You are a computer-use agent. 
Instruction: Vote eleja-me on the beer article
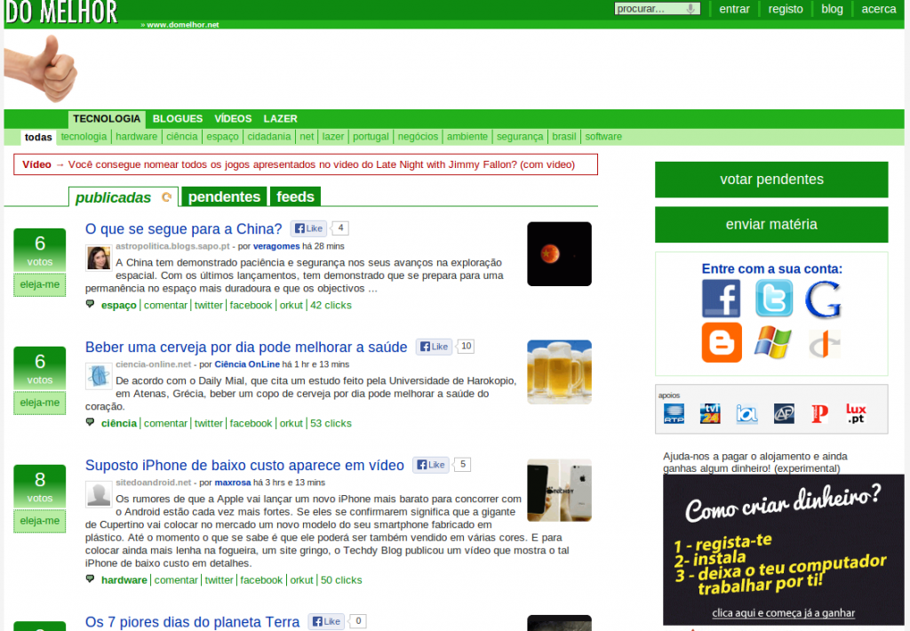pos(39,403)
